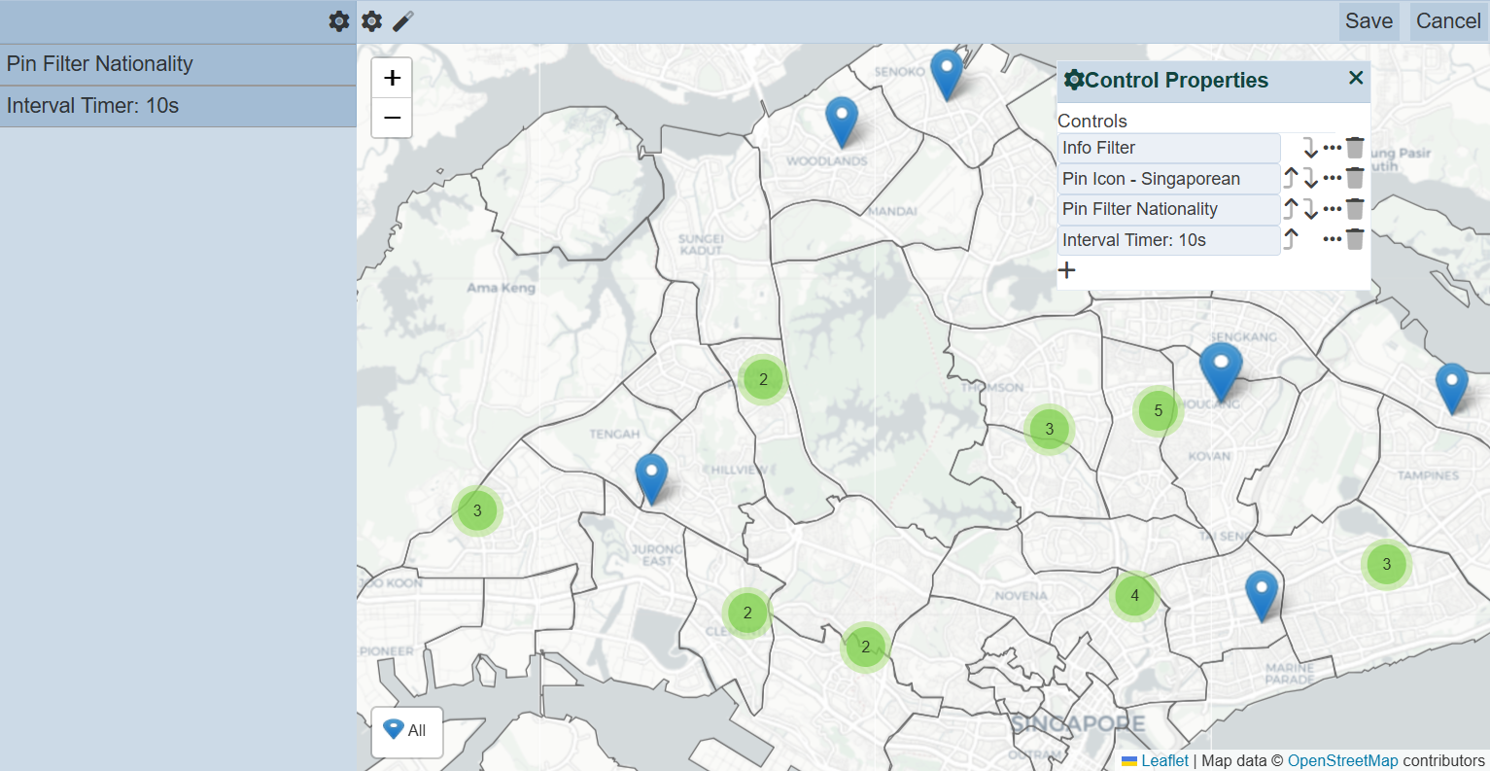Move Pin Icon - Singaporean control up
Viewport: 1490px width, 771px height.
tap(1291, 178)
